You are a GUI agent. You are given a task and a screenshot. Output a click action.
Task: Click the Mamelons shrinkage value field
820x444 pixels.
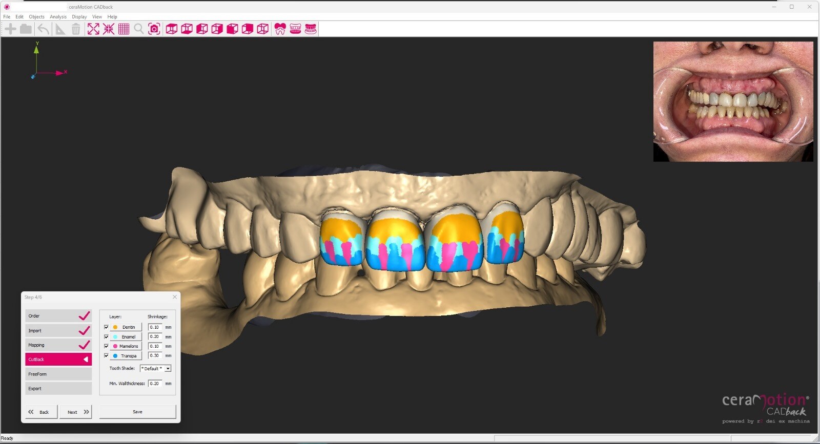tap(155, 346)
